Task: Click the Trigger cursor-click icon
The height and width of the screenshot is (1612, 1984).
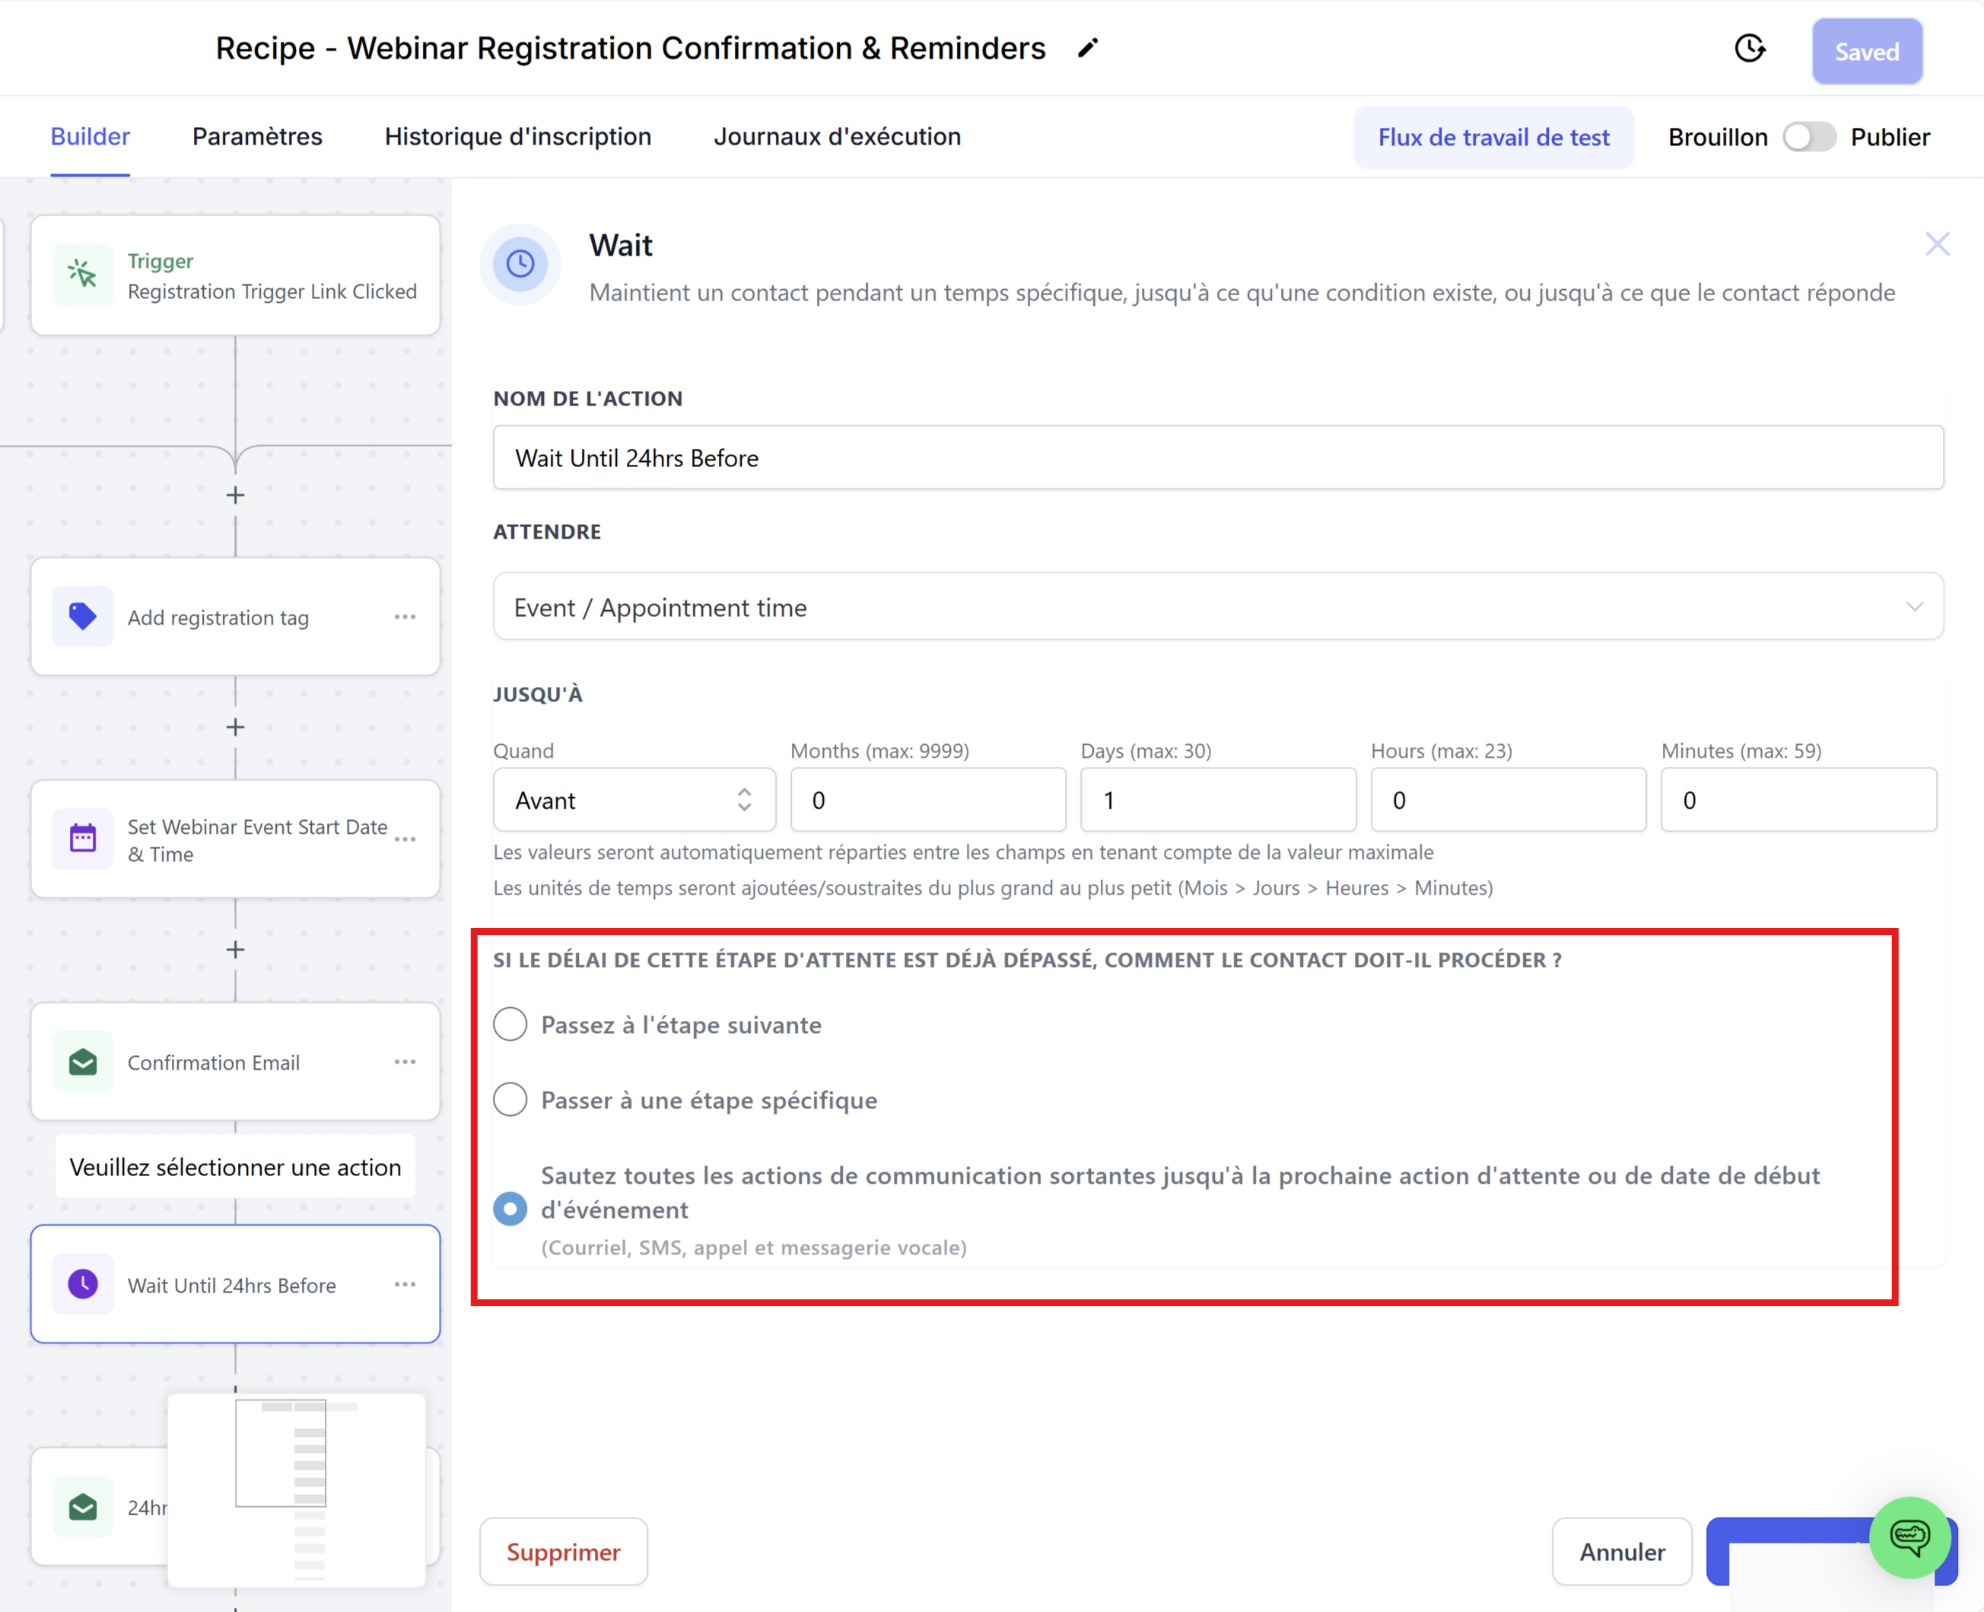Action: pyautogui.click(x=83, y=275)
